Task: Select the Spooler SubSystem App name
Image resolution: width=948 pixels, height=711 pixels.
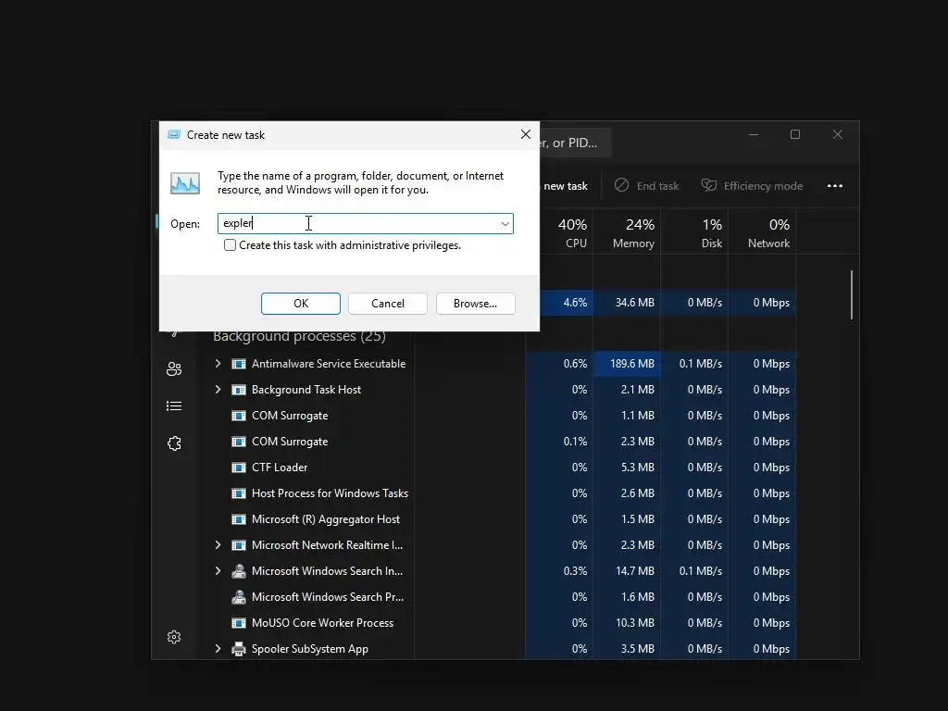Action: pos(309,649)
